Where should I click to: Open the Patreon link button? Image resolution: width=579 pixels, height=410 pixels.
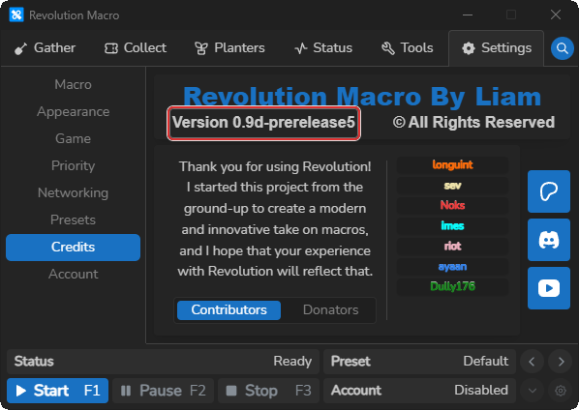click(x=549, y=191)
